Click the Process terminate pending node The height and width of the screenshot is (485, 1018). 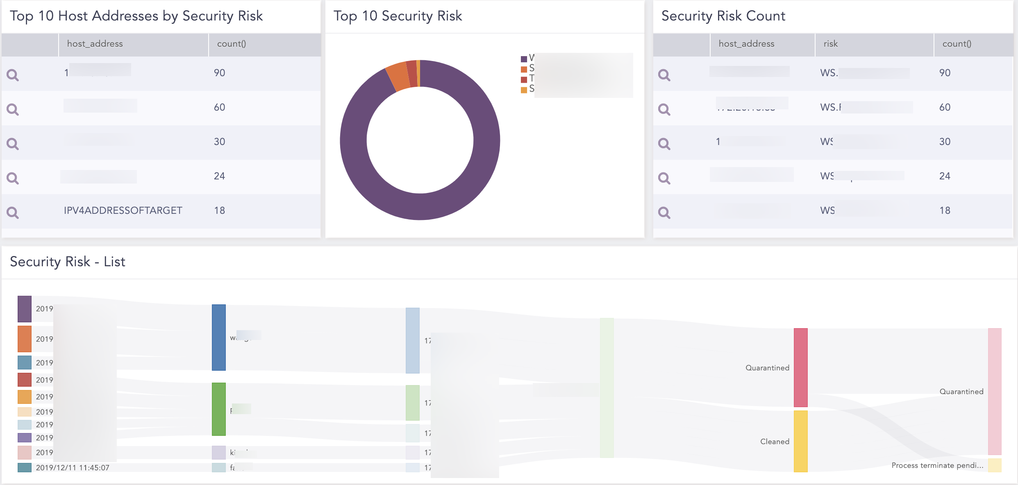click(994, 465)
